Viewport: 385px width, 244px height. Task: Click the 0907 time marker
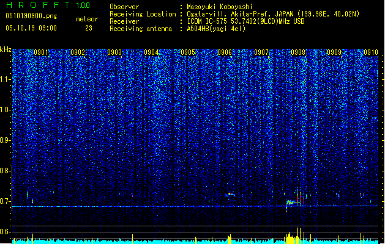tap(261, 52)
